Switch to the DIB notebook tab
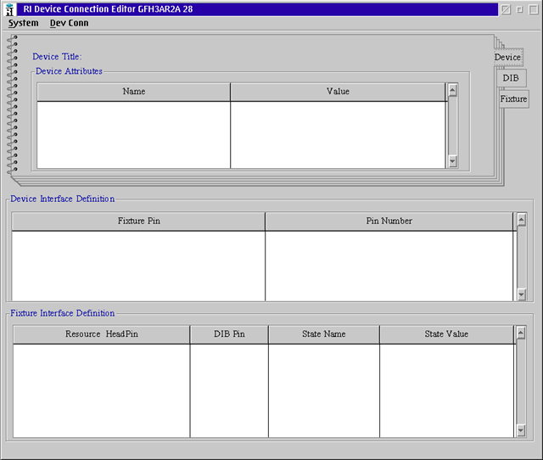The width and height of the screenshot is (543, 460). (x=511, y=78)
